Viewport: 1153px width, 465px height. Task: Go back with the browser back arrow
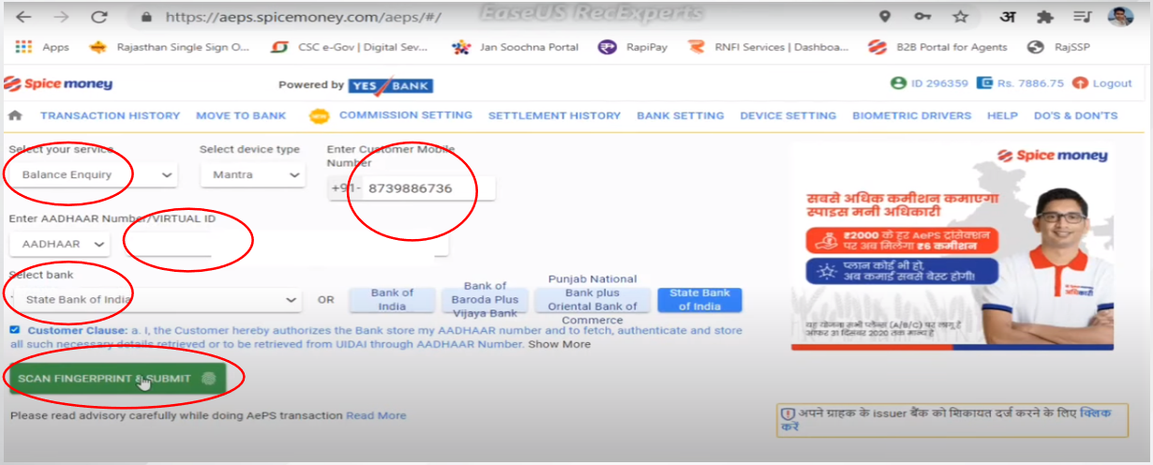[x=23, y=17]
